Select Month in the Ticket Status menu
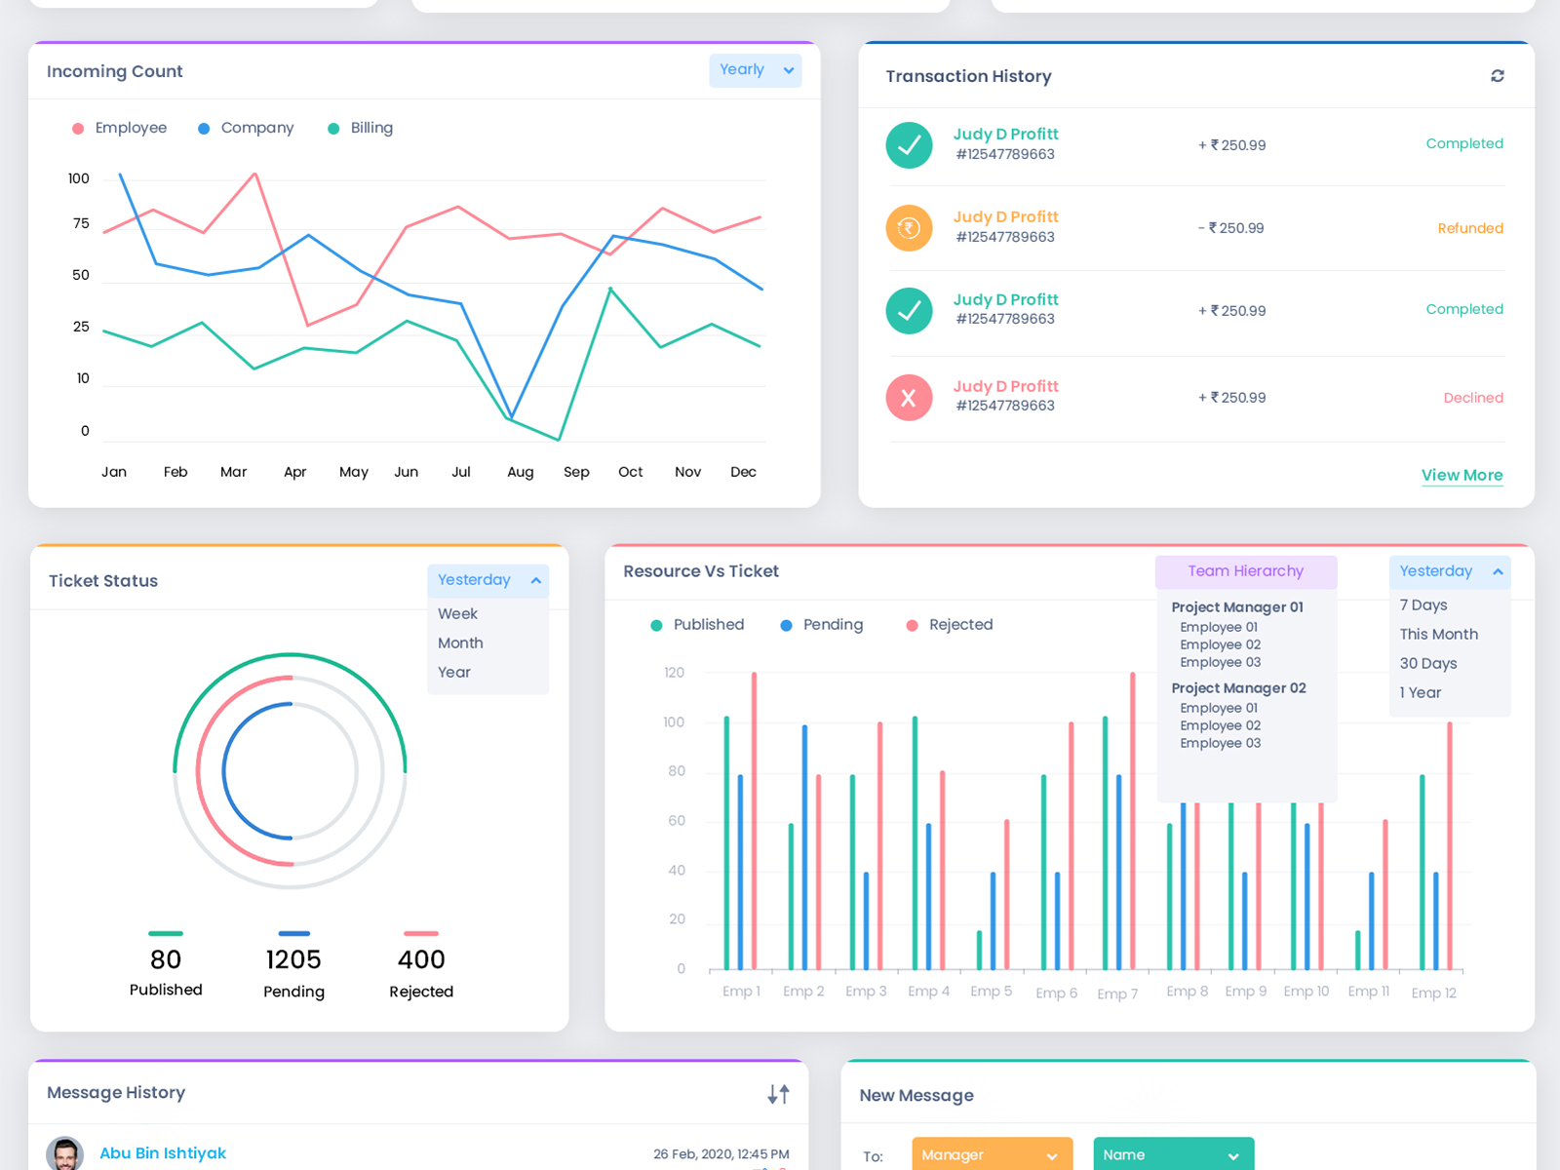This screenshot has height=1170, width=1560. click(459, 643)
